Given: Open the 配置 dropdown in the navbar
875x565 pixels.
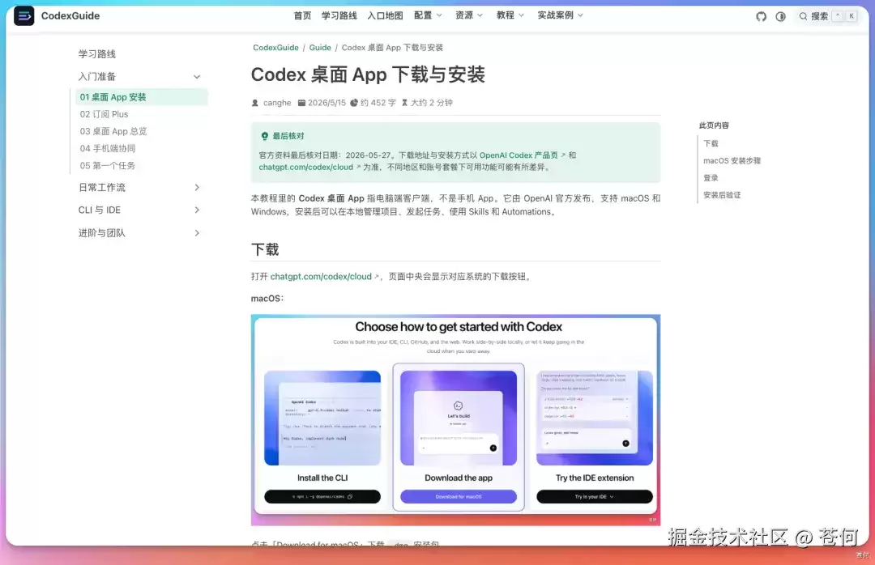Looking at the screenshot, I should (428, 15).
